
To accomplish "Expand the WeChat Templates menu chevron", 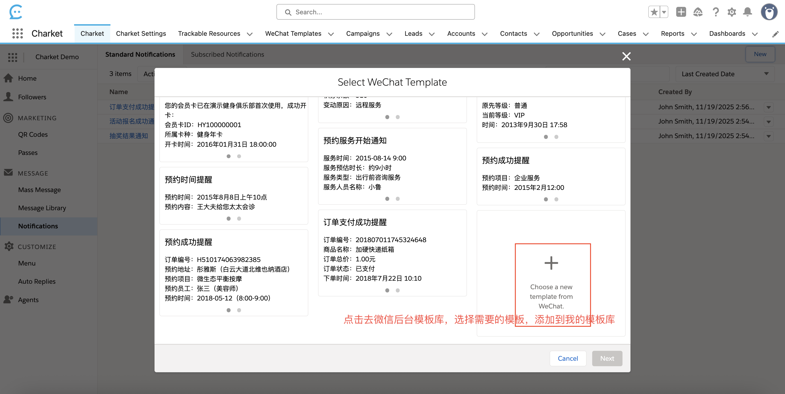I will [331, 34].
